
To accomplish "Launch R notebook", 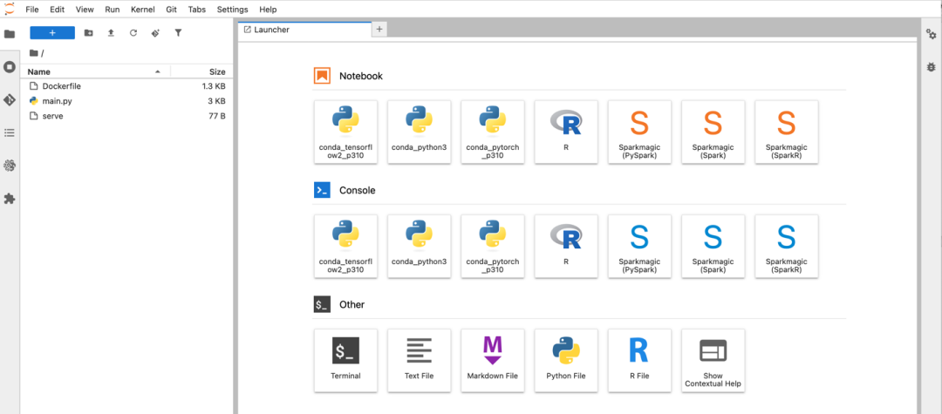I will [x=566, y=132].
